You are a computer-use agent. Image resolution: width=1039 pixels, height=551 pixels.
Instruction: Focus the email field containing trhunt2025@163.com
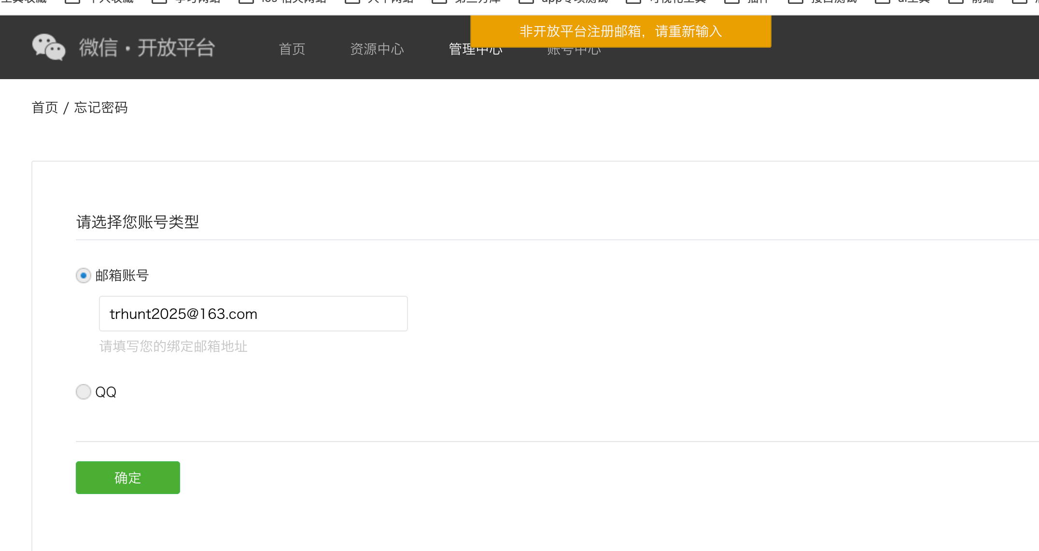pyautogui.click(x=253, y=314)
